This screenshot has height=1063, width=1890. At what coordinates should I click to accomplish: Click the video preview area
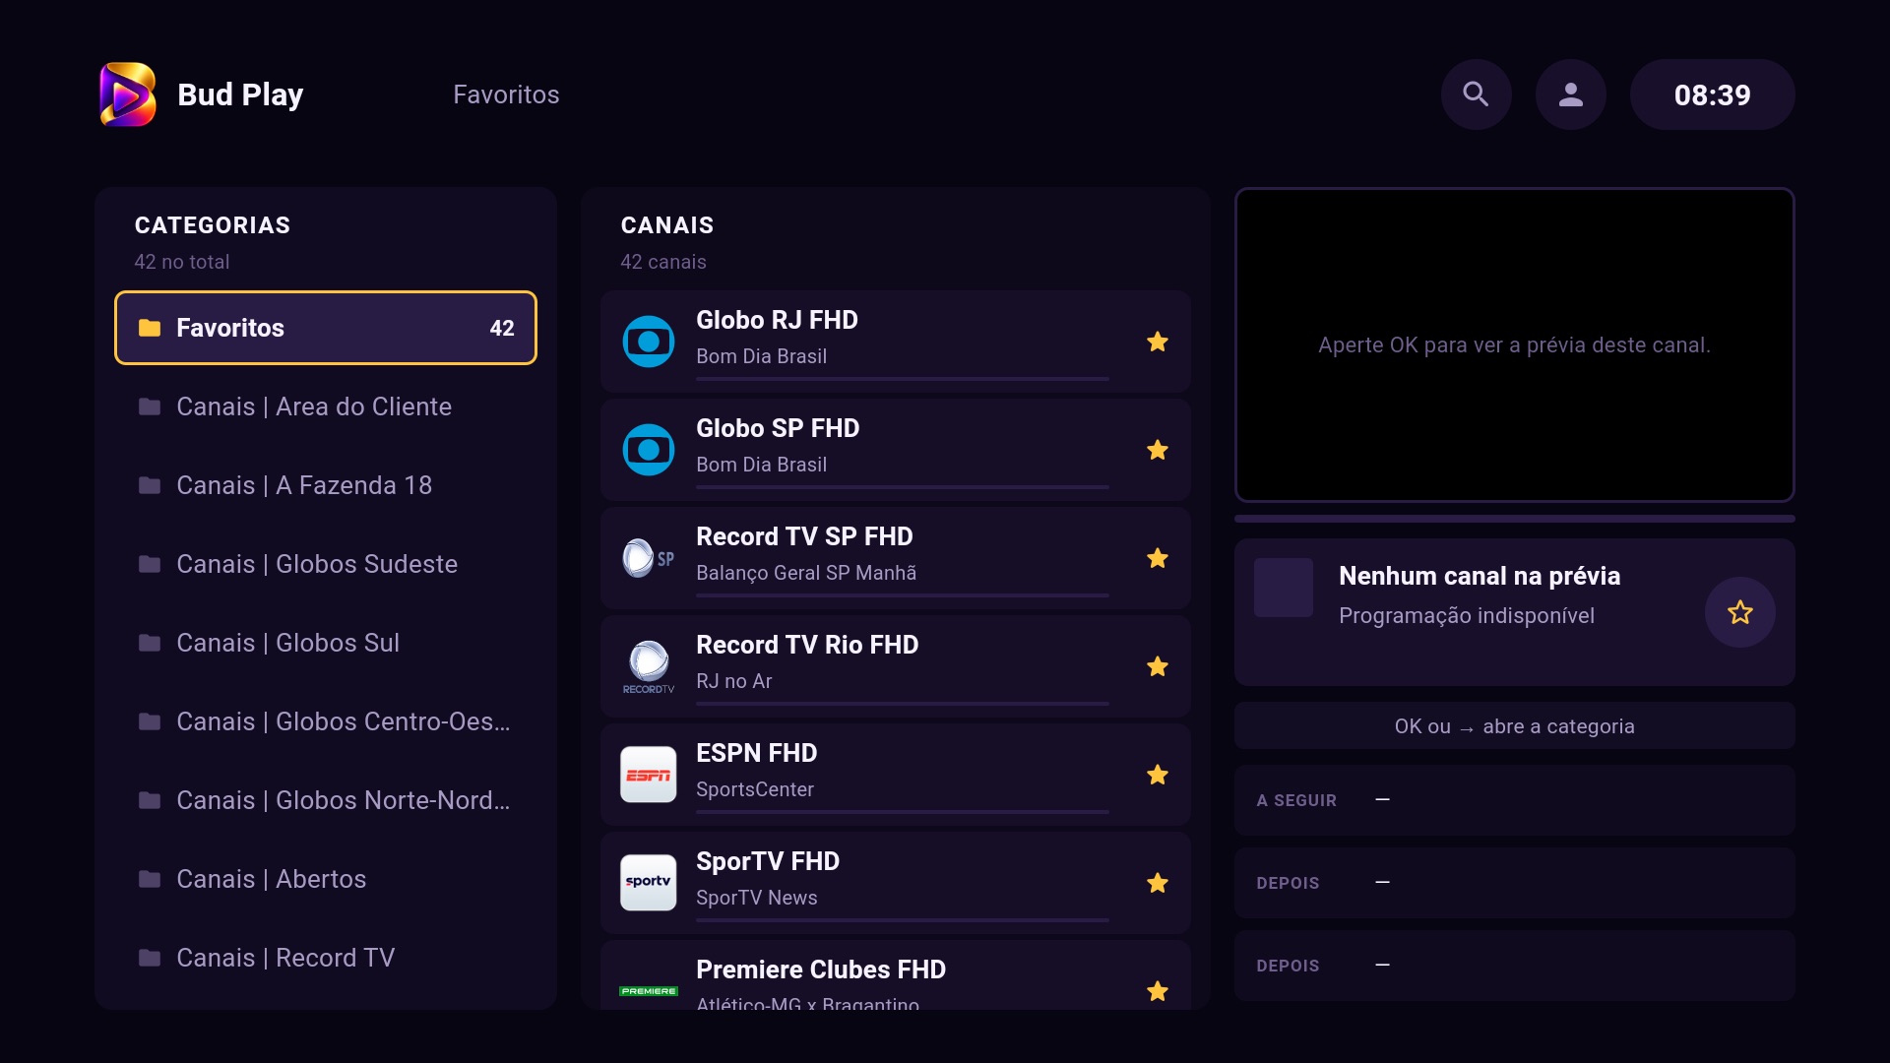coord(1515,345)
